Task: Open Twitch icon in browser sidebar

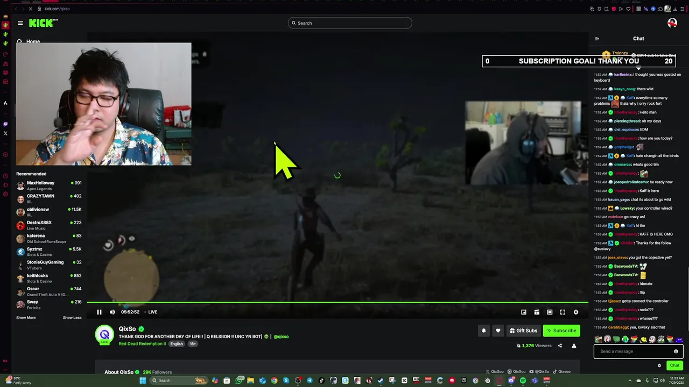Action: [5, 124]
